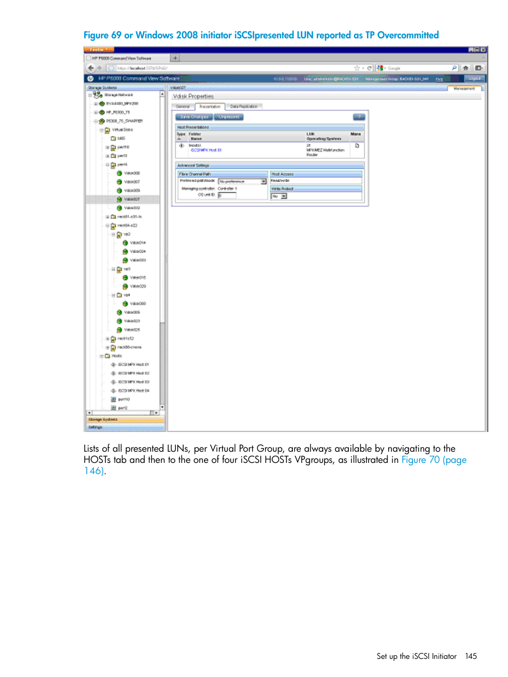Open the Write Protect dropdown

point(279,197)
